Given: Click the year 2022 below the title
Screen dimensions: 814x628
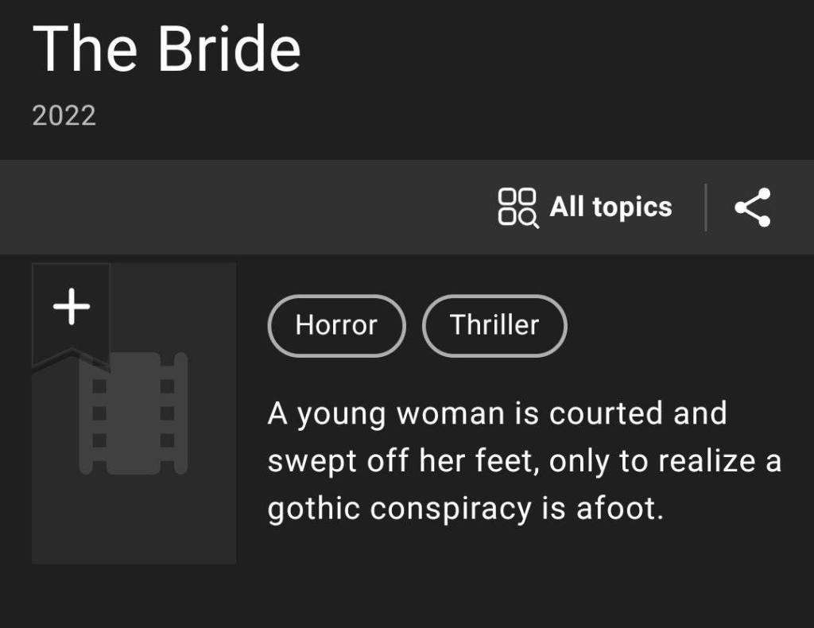Looking at the screenshot, I should [x=64, y=116].
